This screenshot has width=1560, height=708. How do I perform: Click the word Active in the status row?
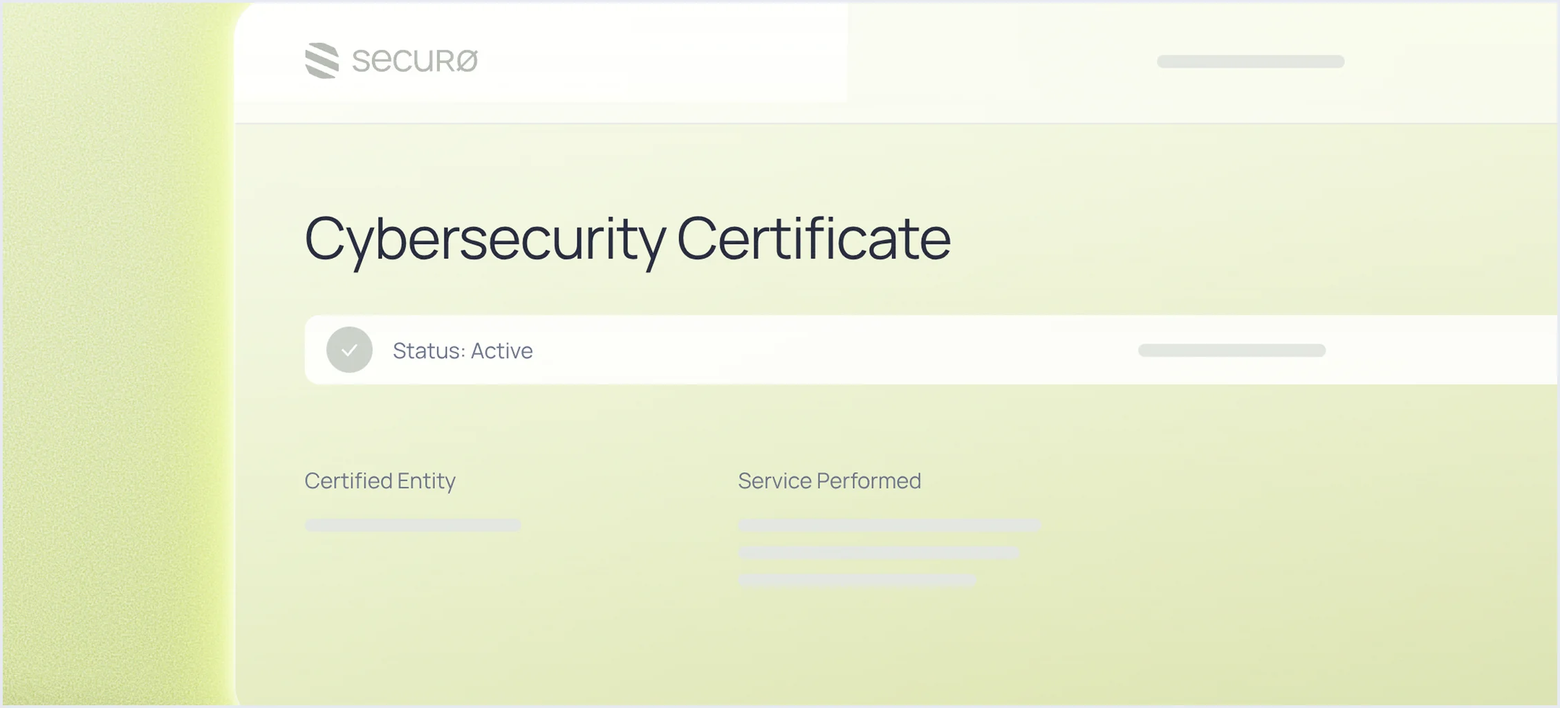[501, 351]
